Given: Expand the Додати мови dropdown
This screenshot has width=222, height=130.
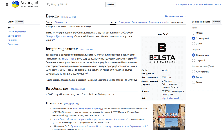Looking at the screenshot, I should (x=175, y=16).
